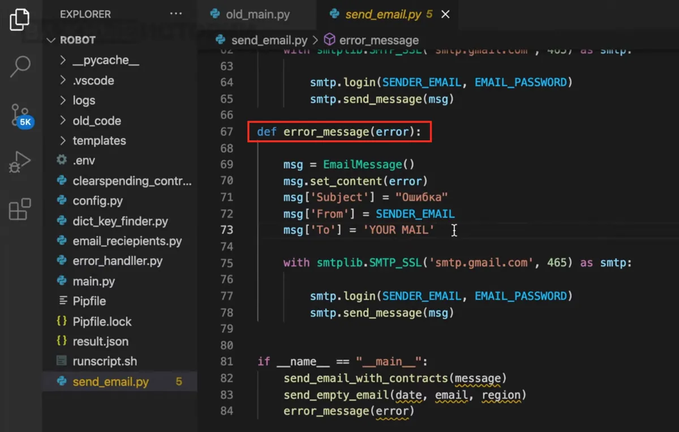Expand the logs folder
The width and height of the screenshot is (679, 432).
pyautogui.click(x=84, y=101)
